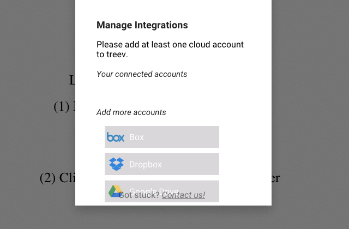The image size is (349, 229).
Task: Click the Box logo icon
Action: [116, 137]
